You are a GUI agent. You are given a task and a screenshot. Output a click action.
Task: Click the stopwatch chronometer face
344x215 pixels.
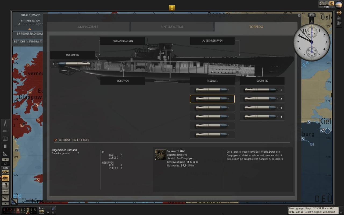311,42
